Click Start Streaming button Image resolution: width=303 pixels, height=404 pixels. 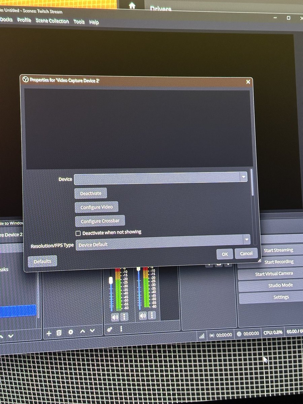pyautogui.click(x=278, y=250)
